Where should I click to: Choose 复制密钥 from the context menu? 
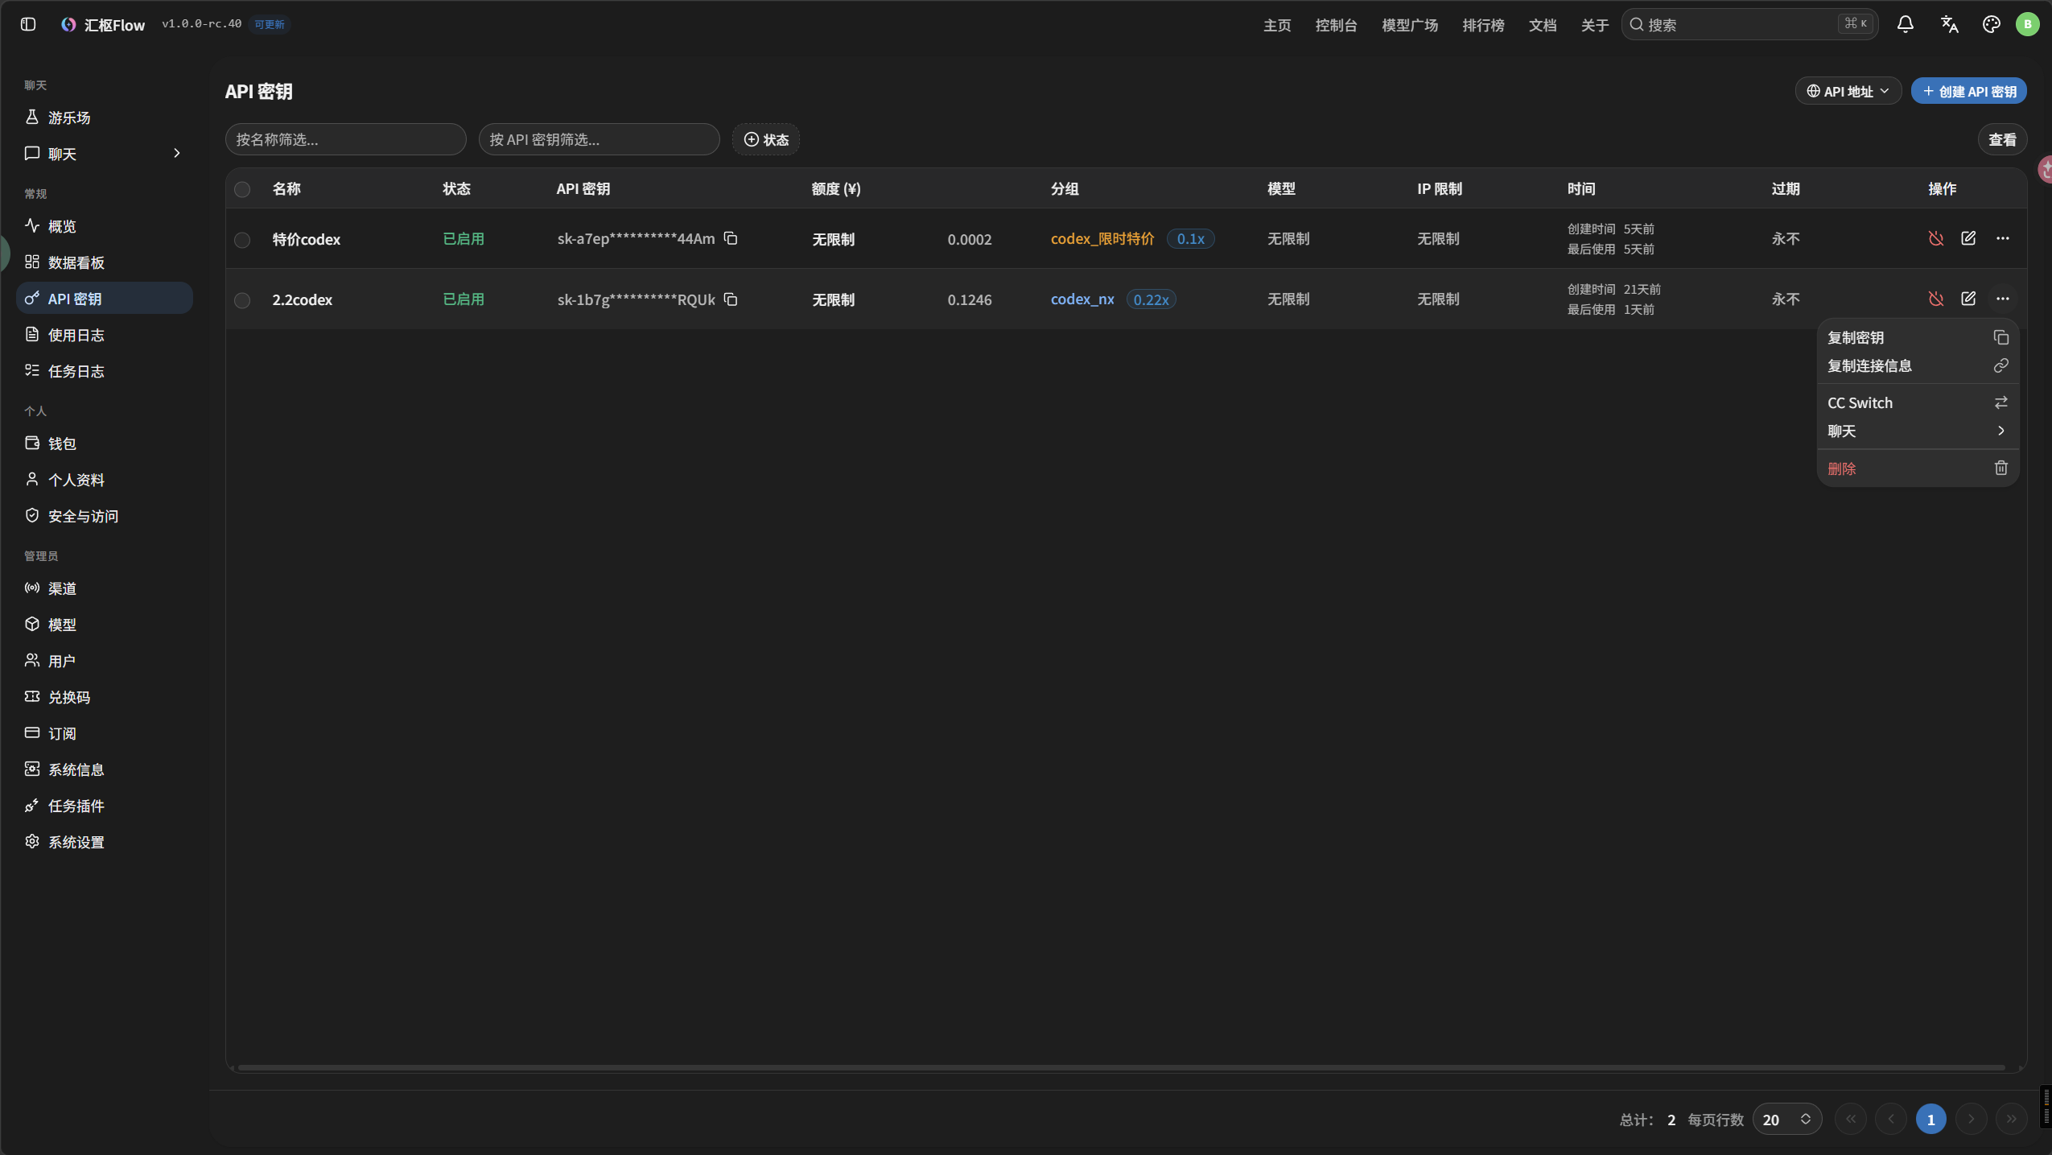click(1918, 338)
